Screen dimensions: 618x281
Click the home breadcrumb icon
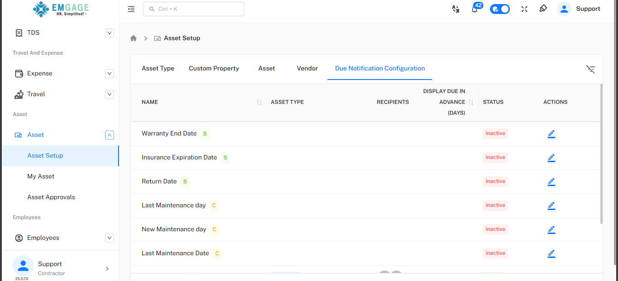point(133,38)
